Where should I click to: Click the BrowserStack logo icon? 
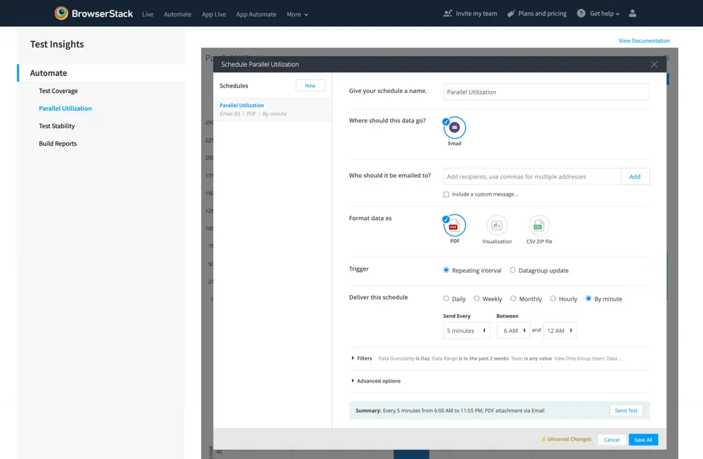[x=61, y=13]
